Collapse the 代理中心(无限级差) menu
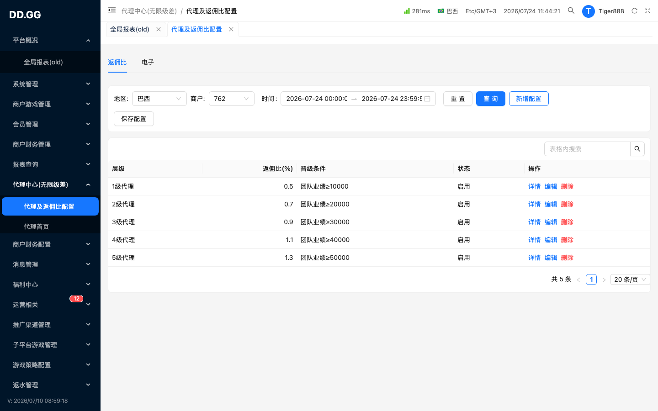 50,184
